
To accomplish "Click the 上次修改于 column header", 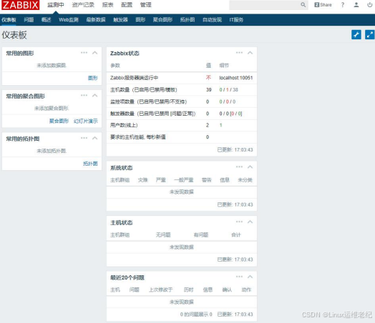I will click(161, 290).
